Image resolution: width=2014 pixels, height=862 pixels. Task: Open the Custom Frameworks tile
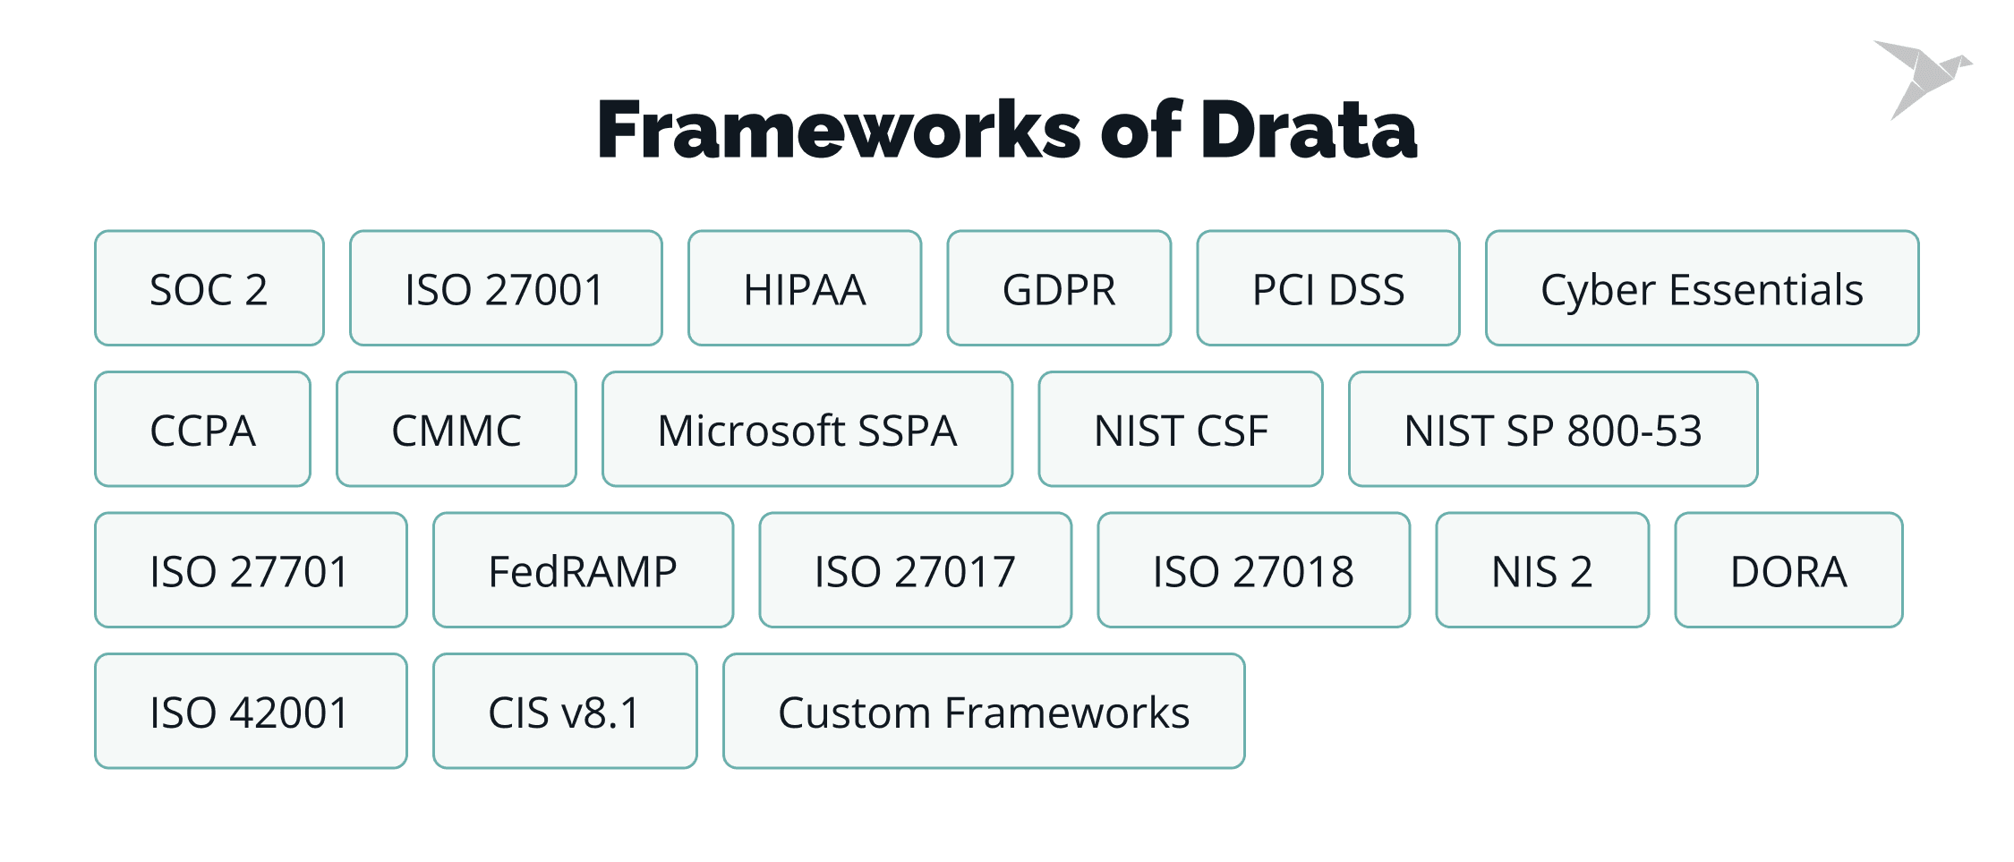(984, 712)
